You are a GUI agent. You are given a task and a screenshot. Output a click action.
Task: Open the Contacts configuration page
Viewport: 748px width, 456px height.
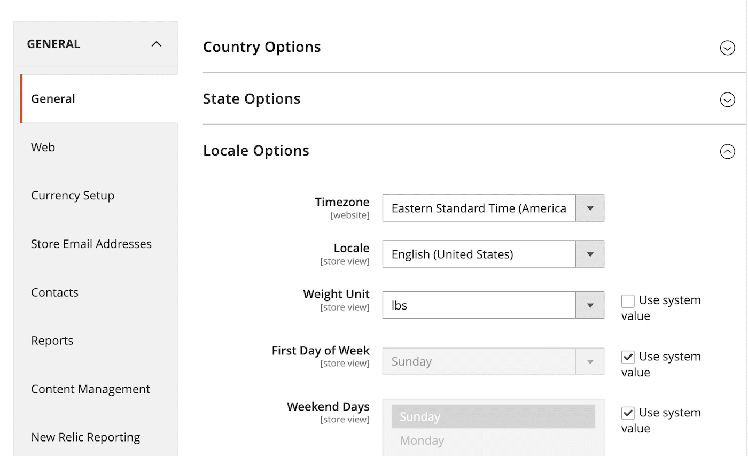(54, 292)
